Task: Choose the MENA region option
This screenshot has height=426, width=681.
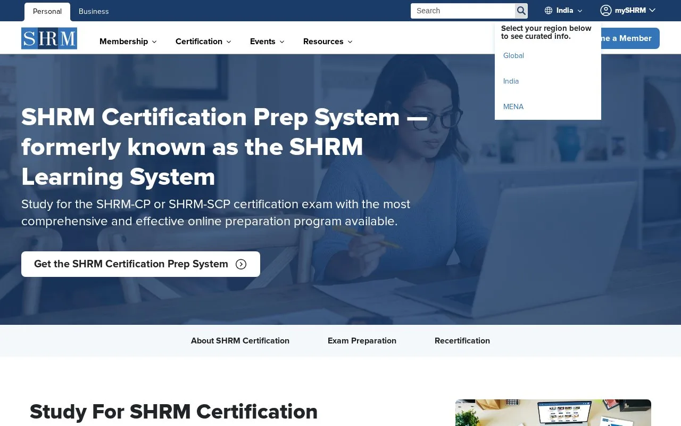Action: [513, 107]
